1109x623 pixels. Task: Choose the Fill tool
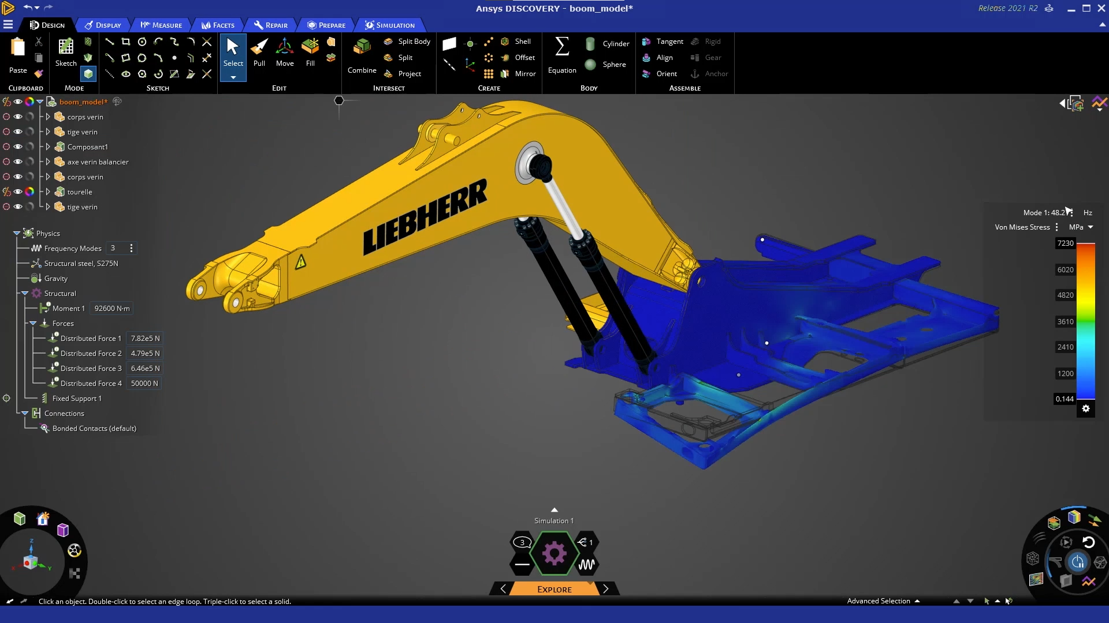click(310, 52)
